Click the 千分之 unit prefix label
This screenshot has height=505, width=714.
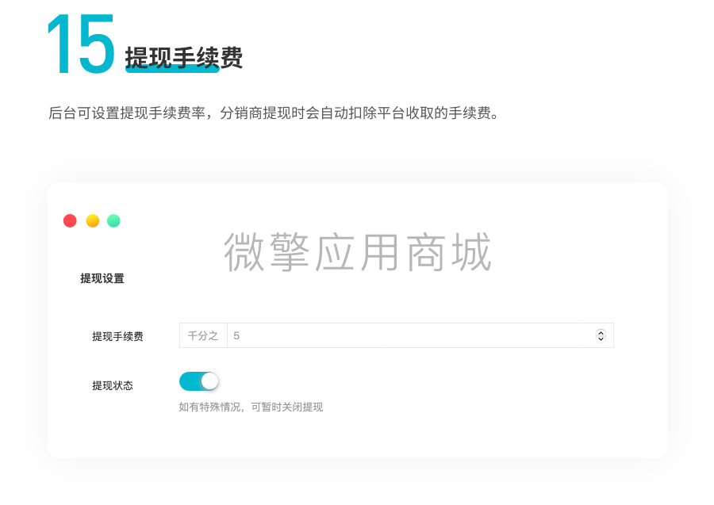click(203, 335)
